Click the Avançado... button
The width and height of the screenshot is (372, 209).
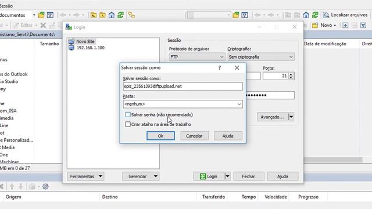point(273,117)
